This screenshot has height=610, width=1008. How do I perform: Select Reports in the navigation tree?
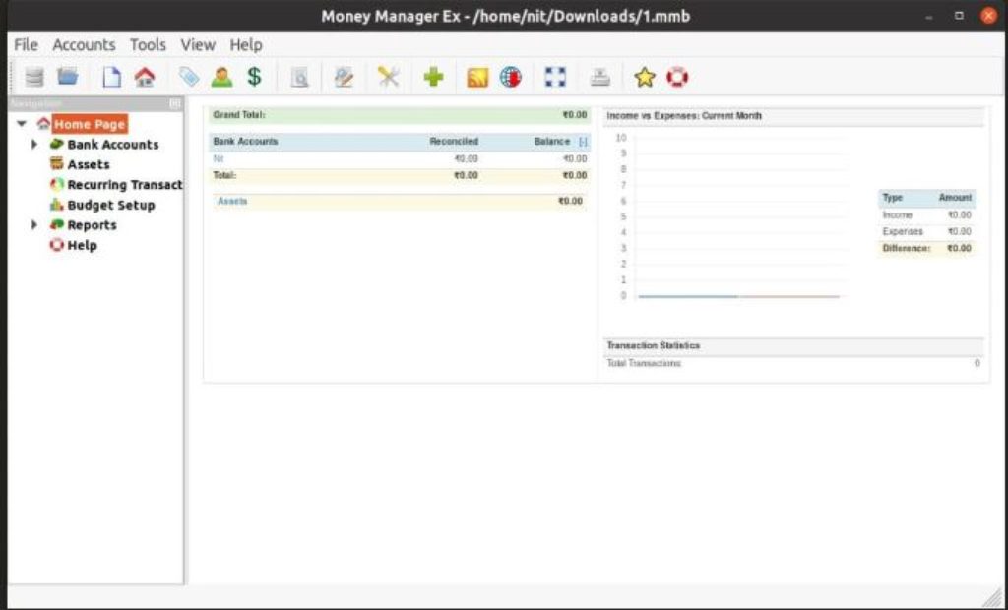pos(92,225)
